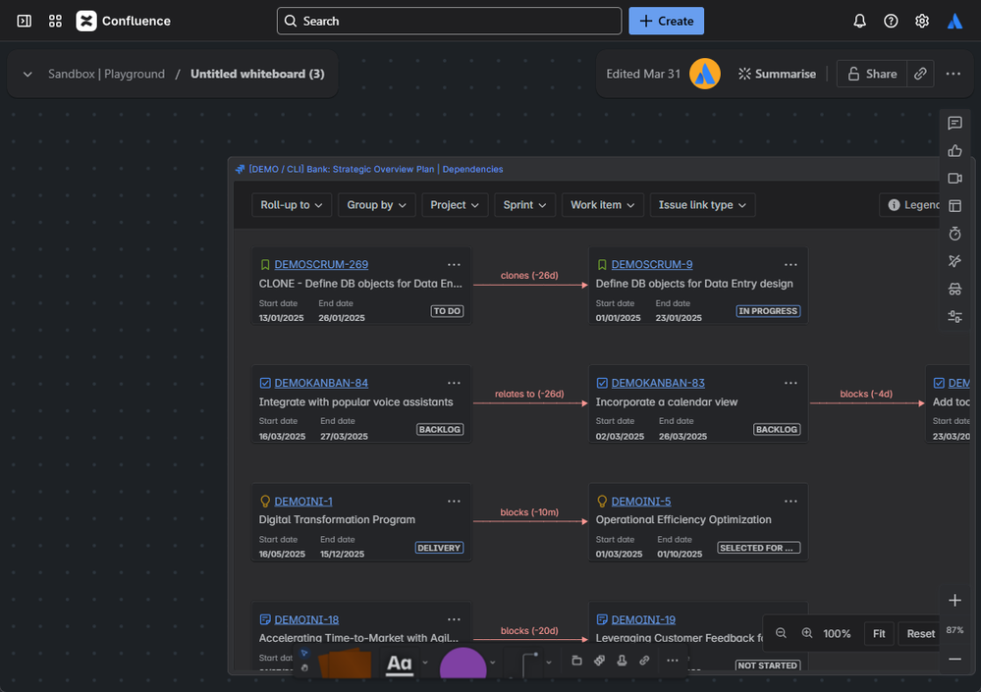981x692 pixels.
Task: Click the Share button
Action: point(872,74)
